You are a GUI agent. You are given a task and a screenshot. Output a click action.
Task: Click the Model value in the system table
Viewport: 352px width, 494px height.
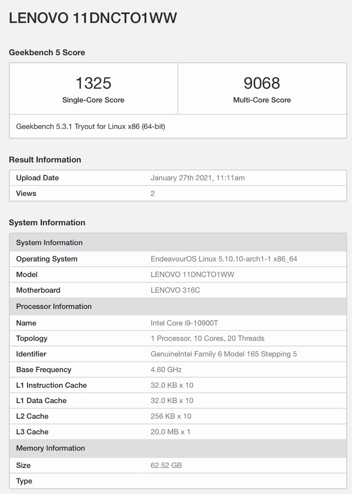click(x=192, y=275)
